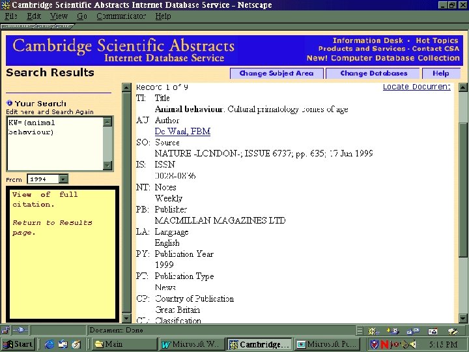The height and width of the screenshot is (352, 469).
Task: Launch Outlook Express quick launch icon
Action: (x=63, y=345)
